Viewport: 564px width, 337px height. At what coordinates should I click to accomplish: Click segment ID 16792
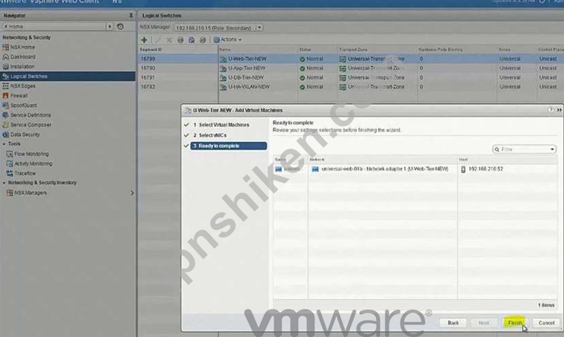pyautogui.click(x=148, y=87)
